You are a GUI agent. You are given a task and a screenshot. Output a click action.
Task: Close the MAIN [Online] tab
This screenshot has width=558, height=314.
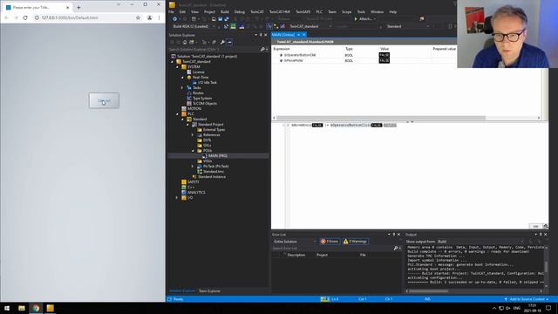303,35
